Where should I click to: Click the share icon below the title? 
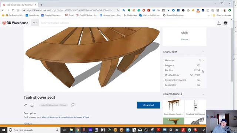[32, 105]
